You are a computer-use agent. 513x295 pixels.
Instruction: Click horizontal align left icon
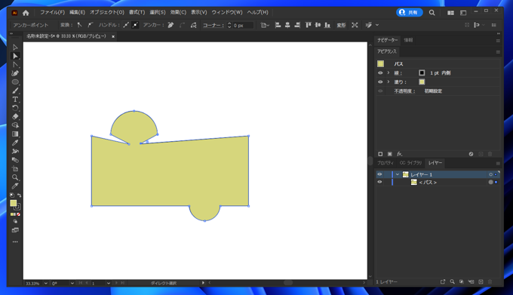(x=278, y=25)
